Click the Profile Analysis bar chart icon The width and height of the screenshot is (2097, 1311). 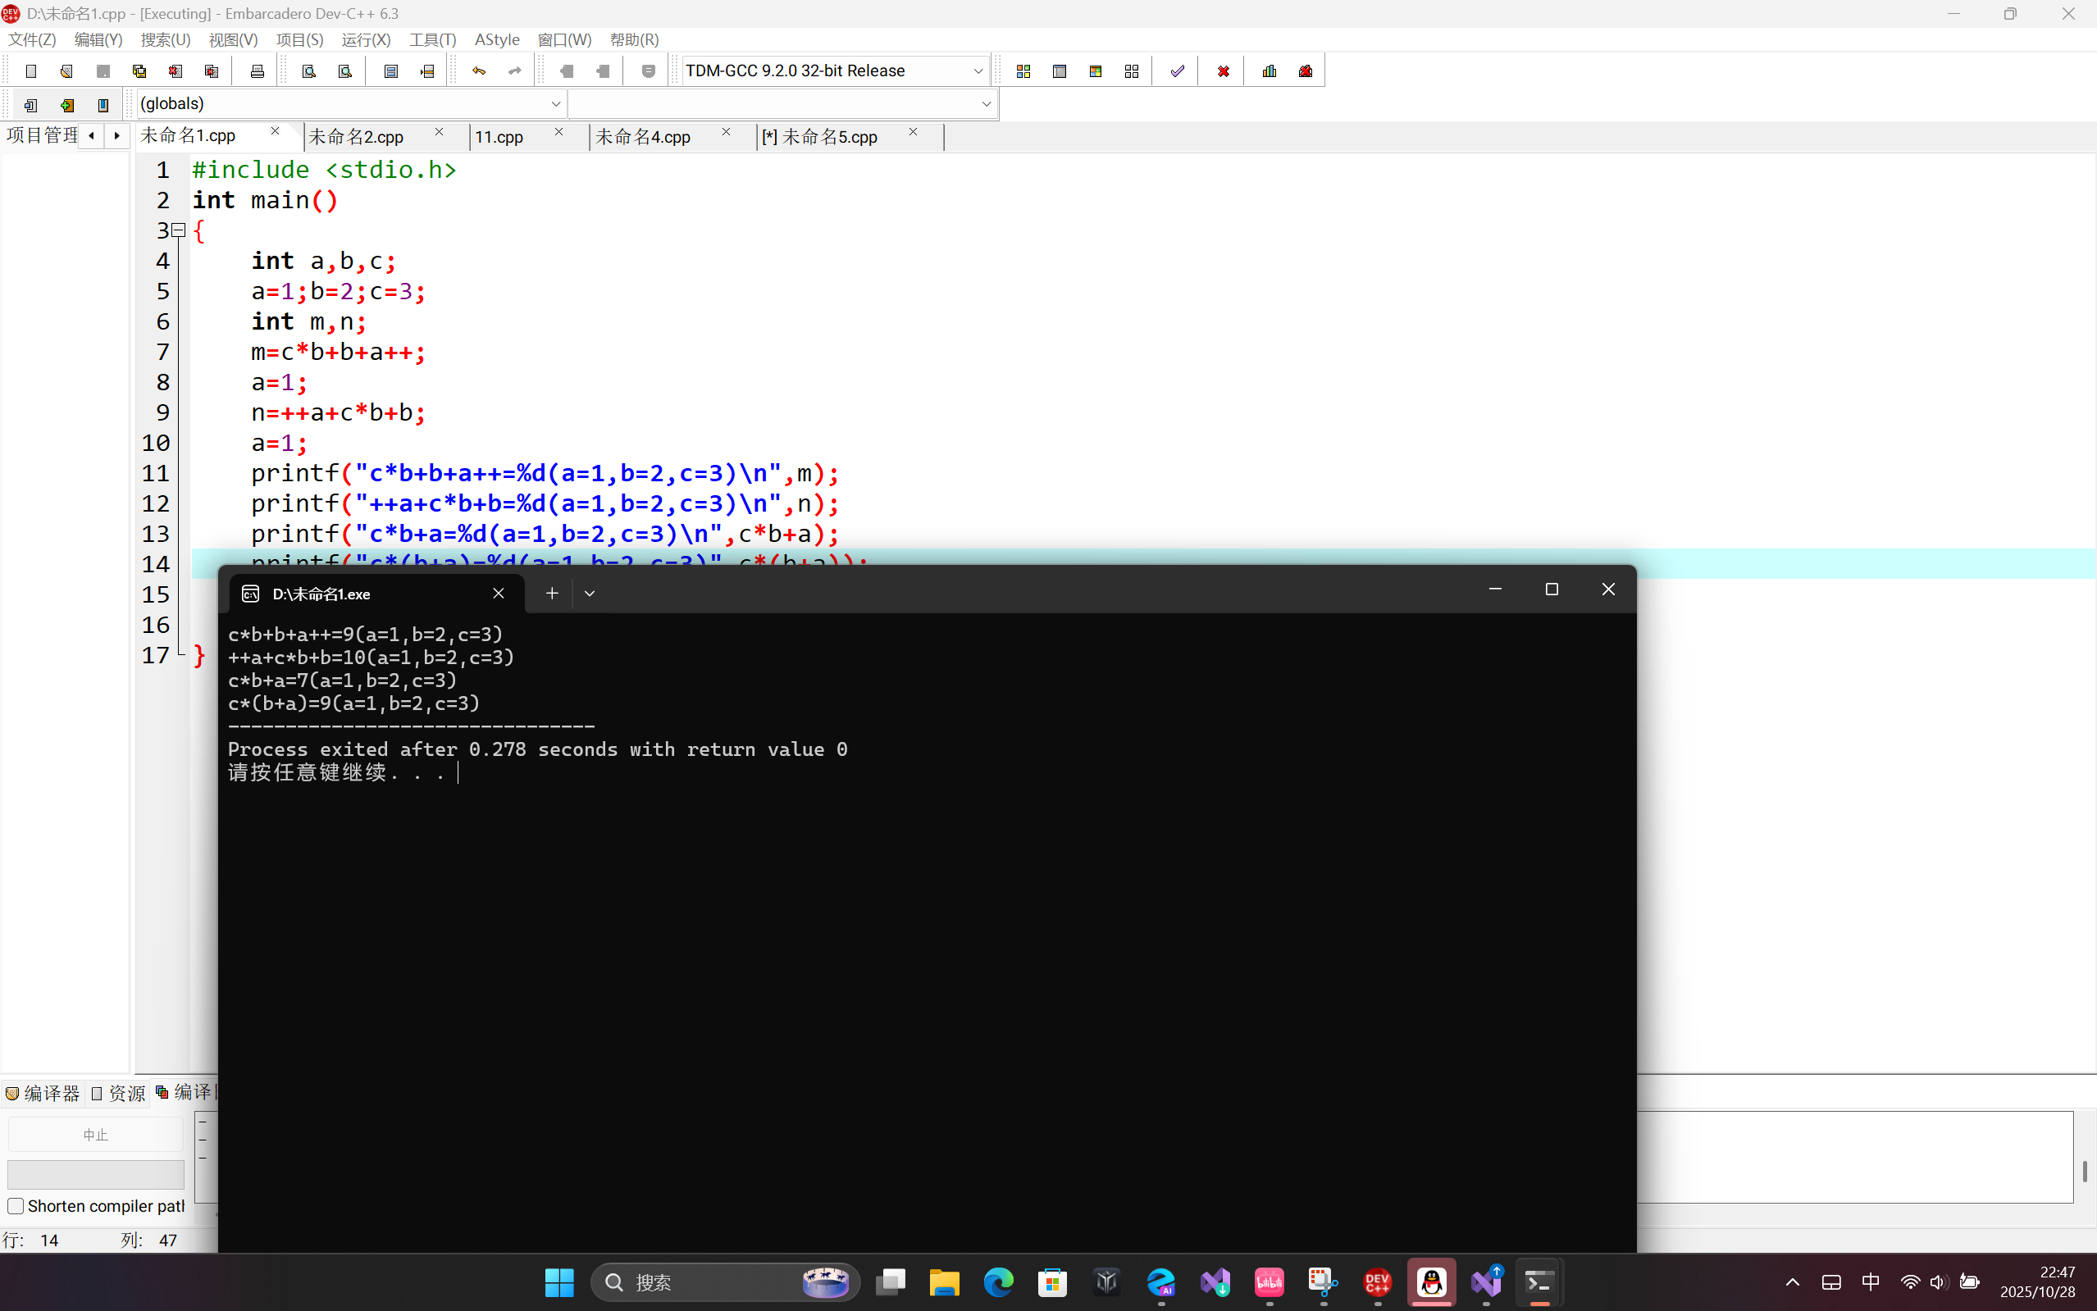coord(1269,71)
